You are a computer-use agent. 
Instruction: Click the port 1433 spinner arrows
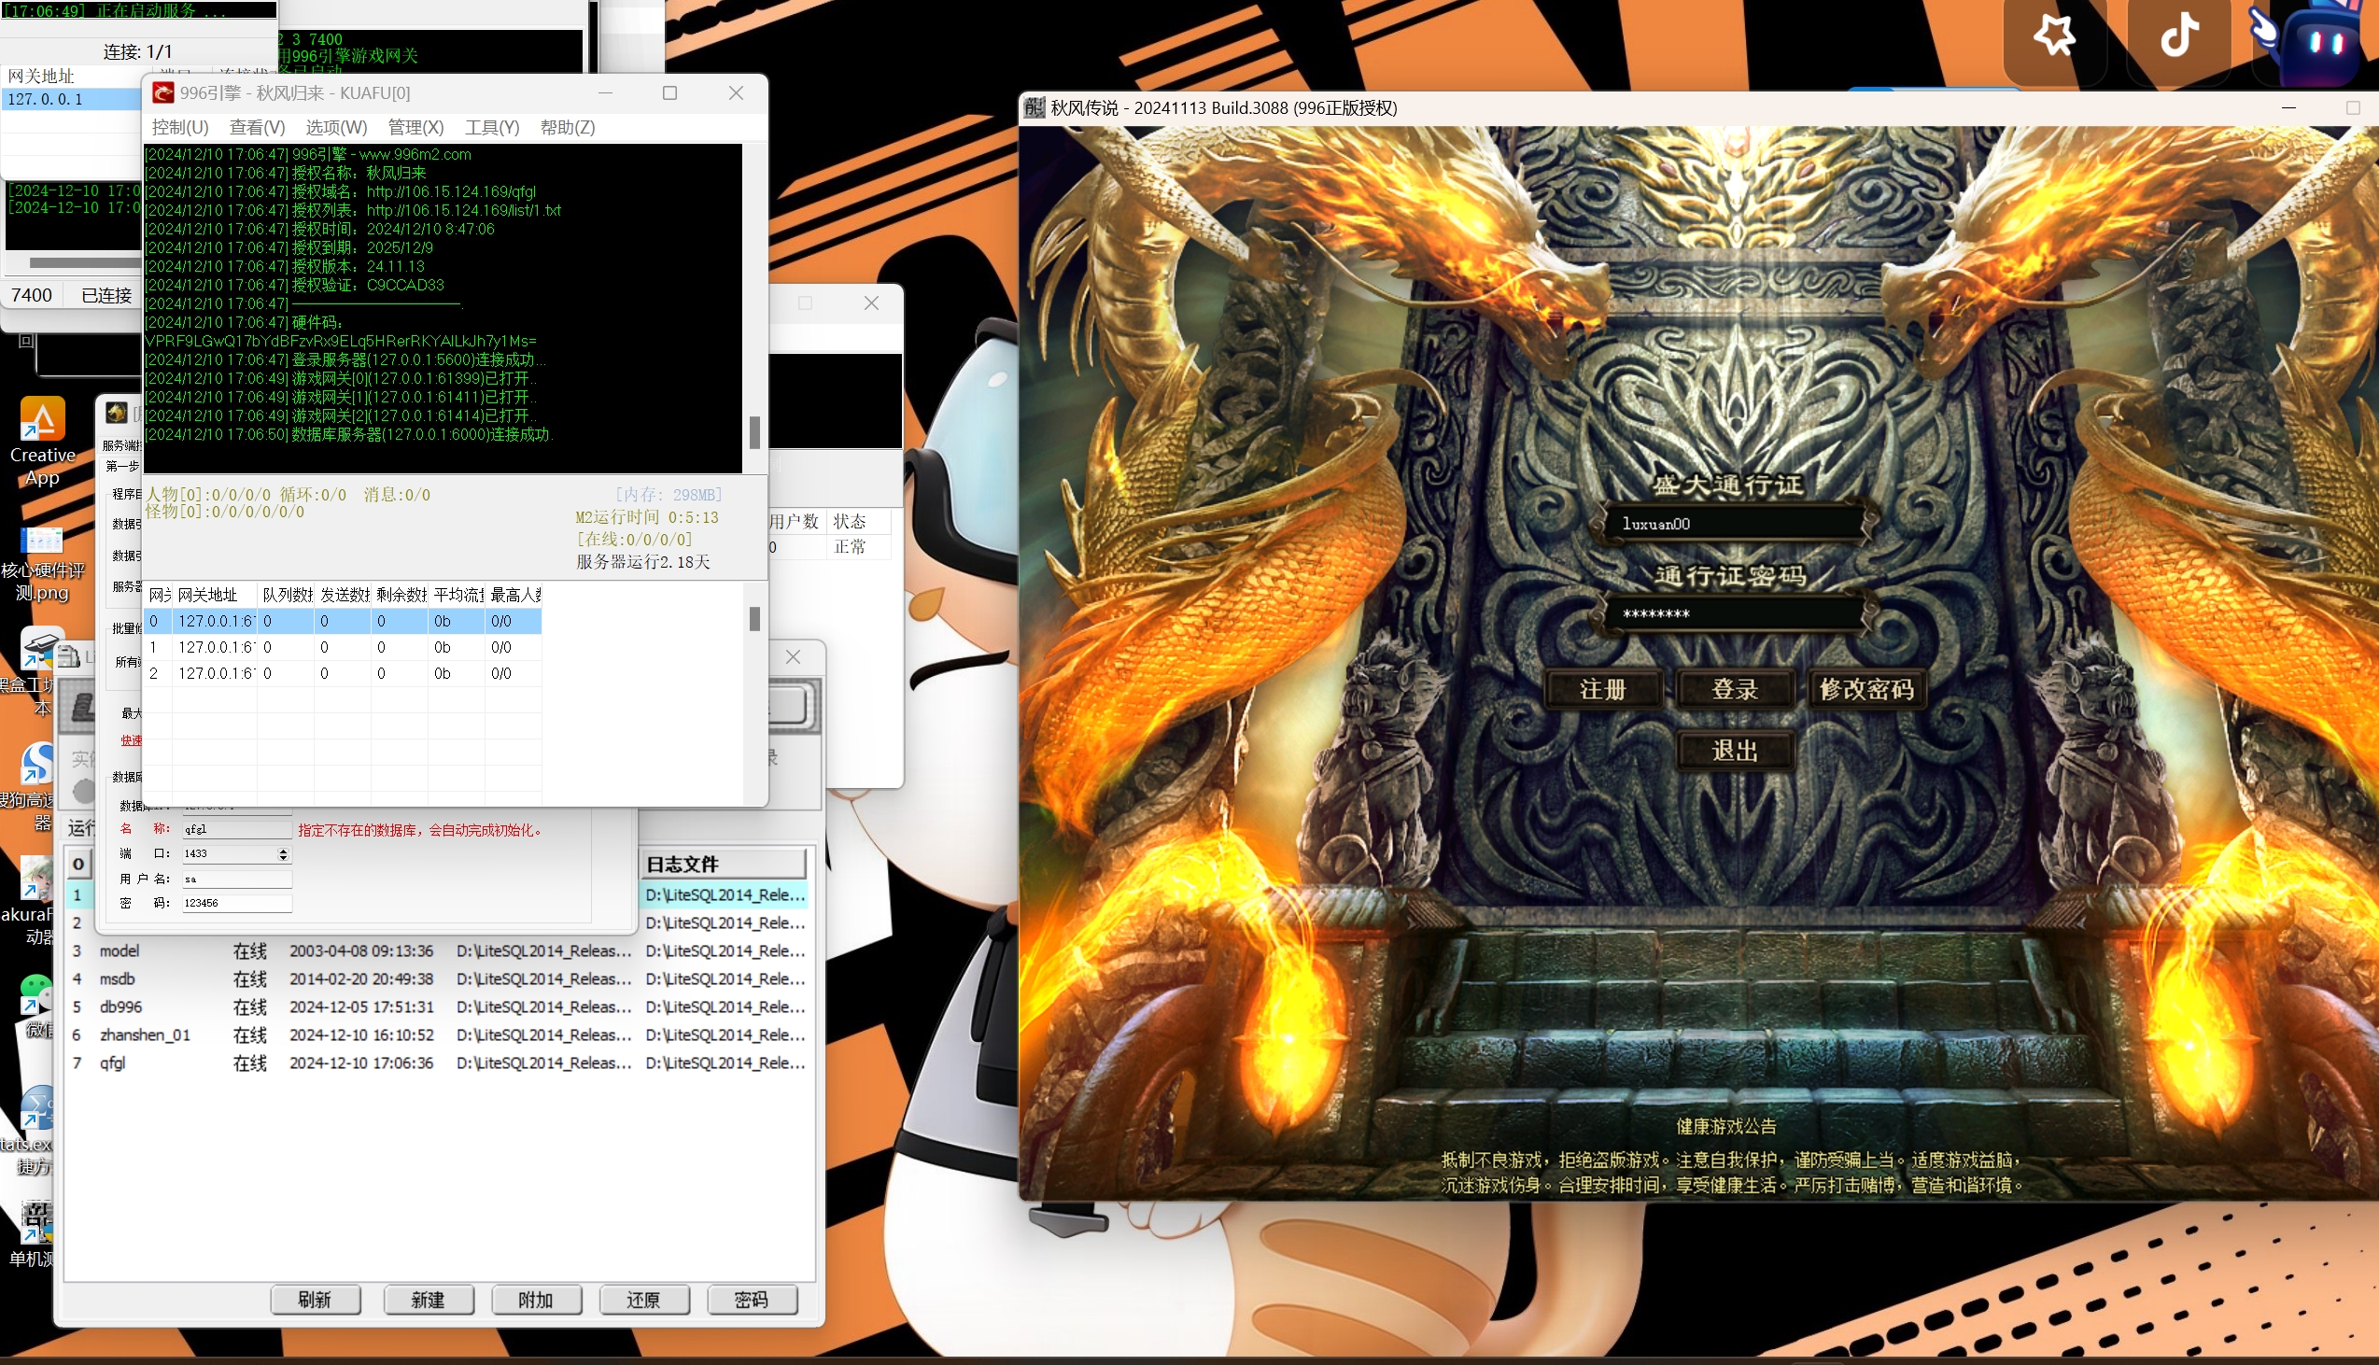click(283, 854)
